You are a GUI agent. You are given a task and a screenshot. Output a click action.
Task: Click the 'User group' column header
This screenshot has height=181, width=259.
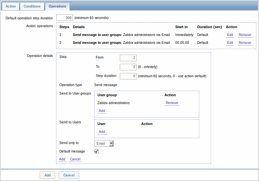[107, 95]
